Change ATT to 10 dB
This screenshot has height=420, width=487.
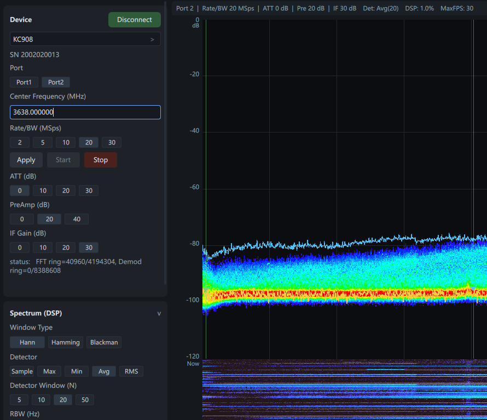43,190
